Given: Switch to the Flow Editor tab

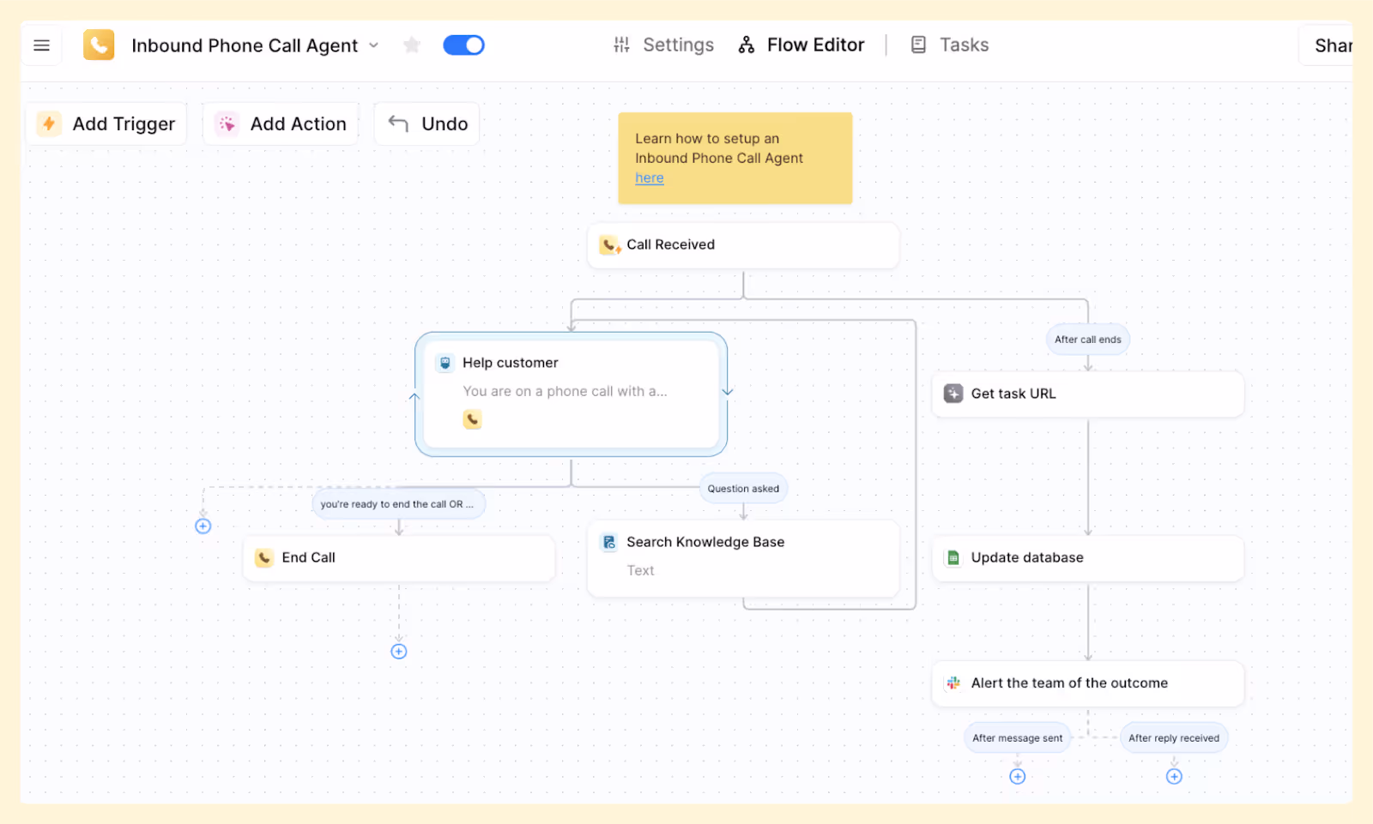Looking at the screenshot, I should click(801, 45).
